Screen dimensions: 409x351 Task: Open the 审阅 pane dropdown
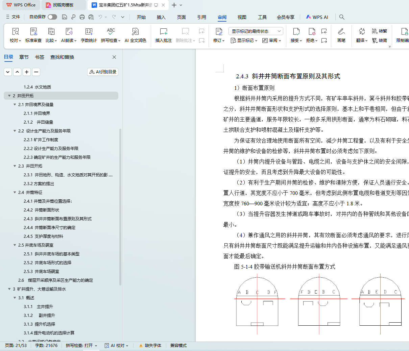click(x=271, y=41)
